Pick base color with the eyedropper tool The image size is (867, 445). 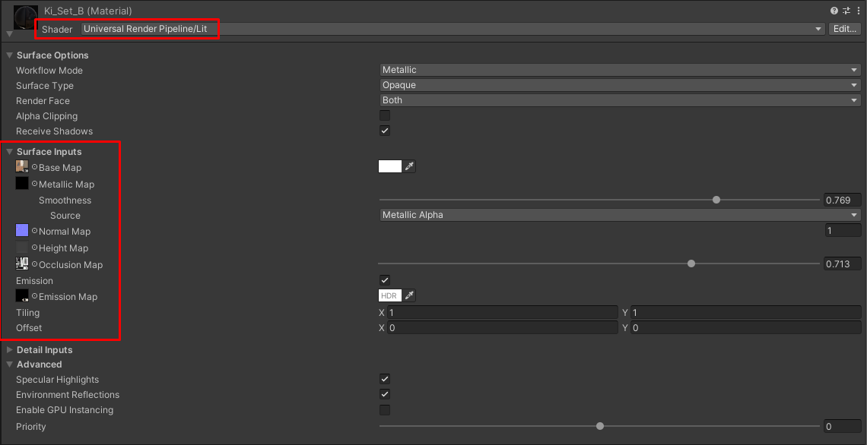coord(410,166)
